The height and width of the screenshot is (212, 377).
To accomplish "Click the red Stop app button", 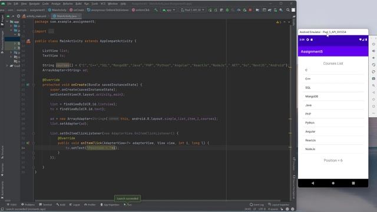I will click(250, 10).
